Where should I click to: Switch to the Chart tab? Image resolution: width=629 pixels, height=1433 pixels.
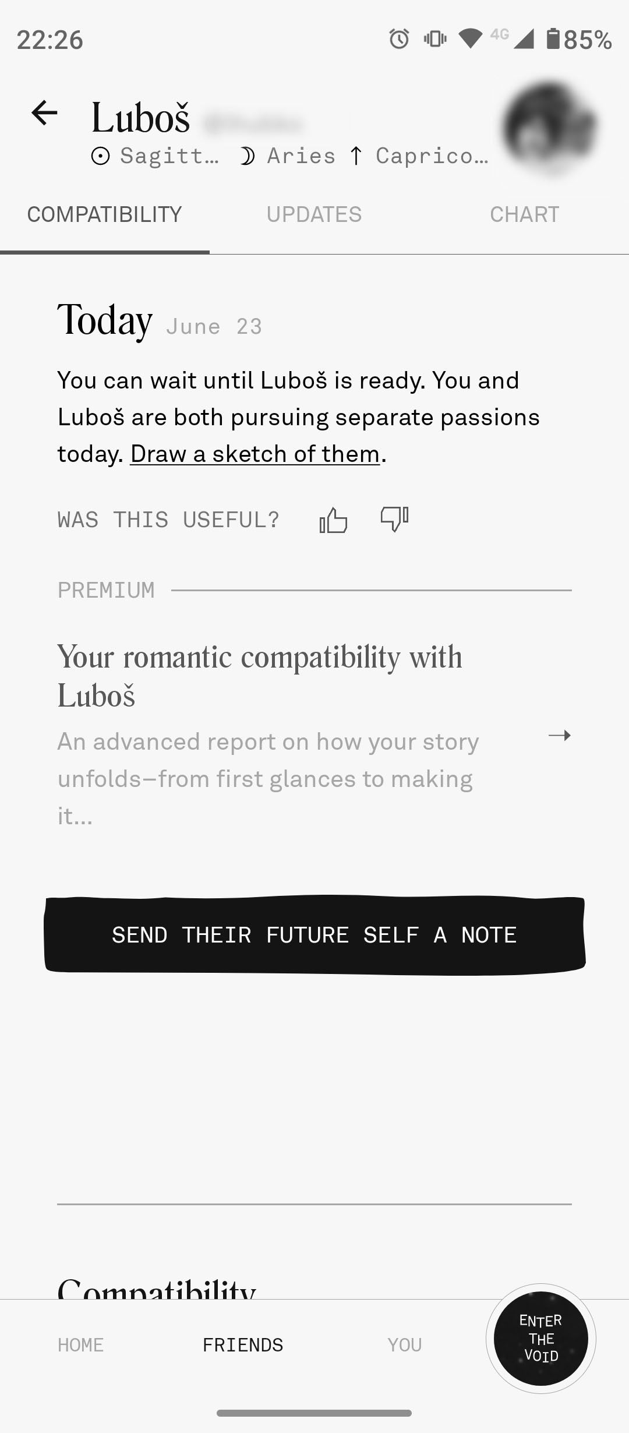[x=524, y=214]
